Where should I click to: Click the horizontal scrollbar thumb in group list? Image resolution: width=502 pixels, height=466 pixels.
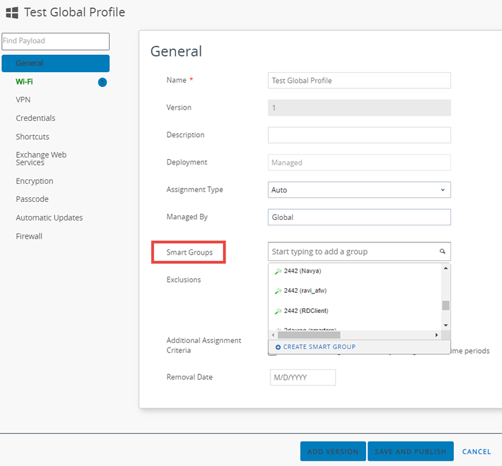click(309, 335)
